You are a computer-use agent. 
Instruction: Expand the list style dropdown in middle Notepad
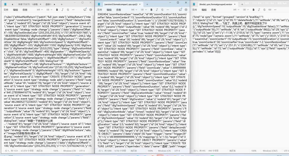coord(144,10)
